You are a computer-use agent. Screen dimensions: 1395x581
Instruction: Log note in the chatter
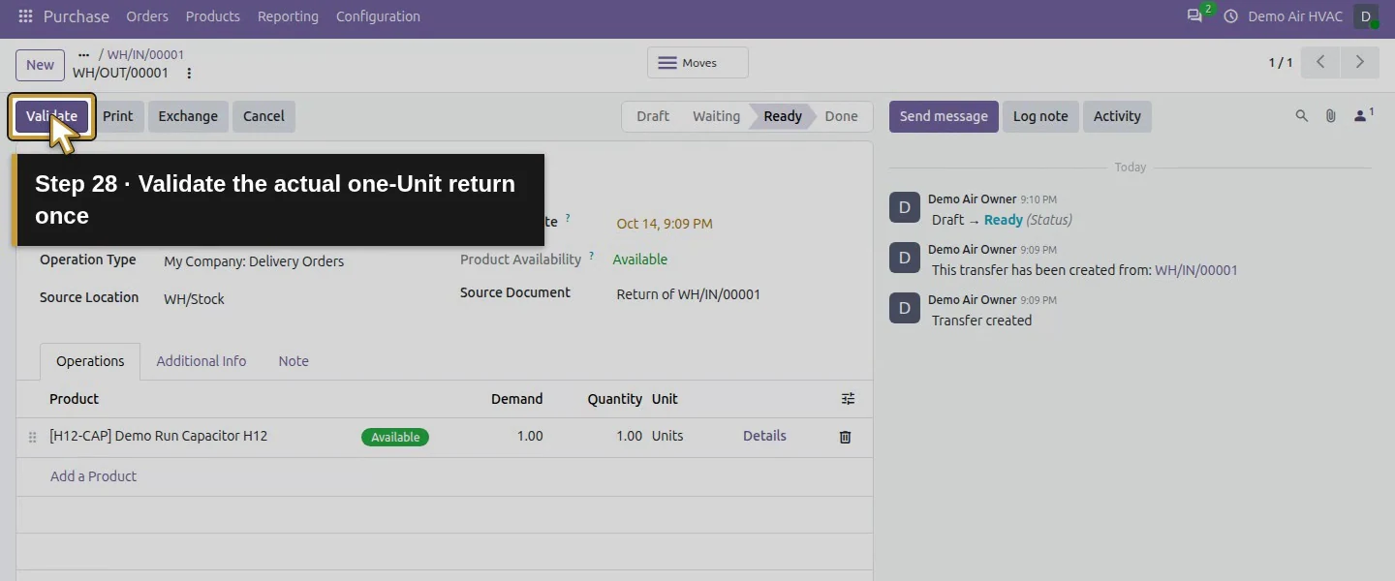pos(1040,116)
